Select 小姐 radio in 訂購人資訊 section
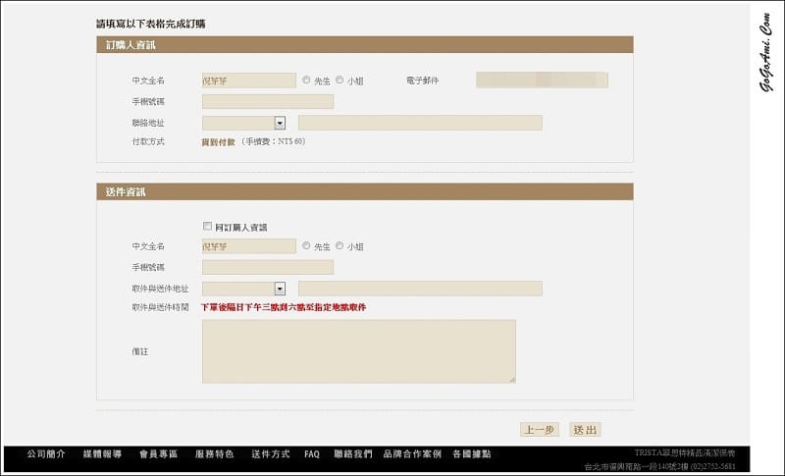Screen dimensions: 785x476 [340, 80]
